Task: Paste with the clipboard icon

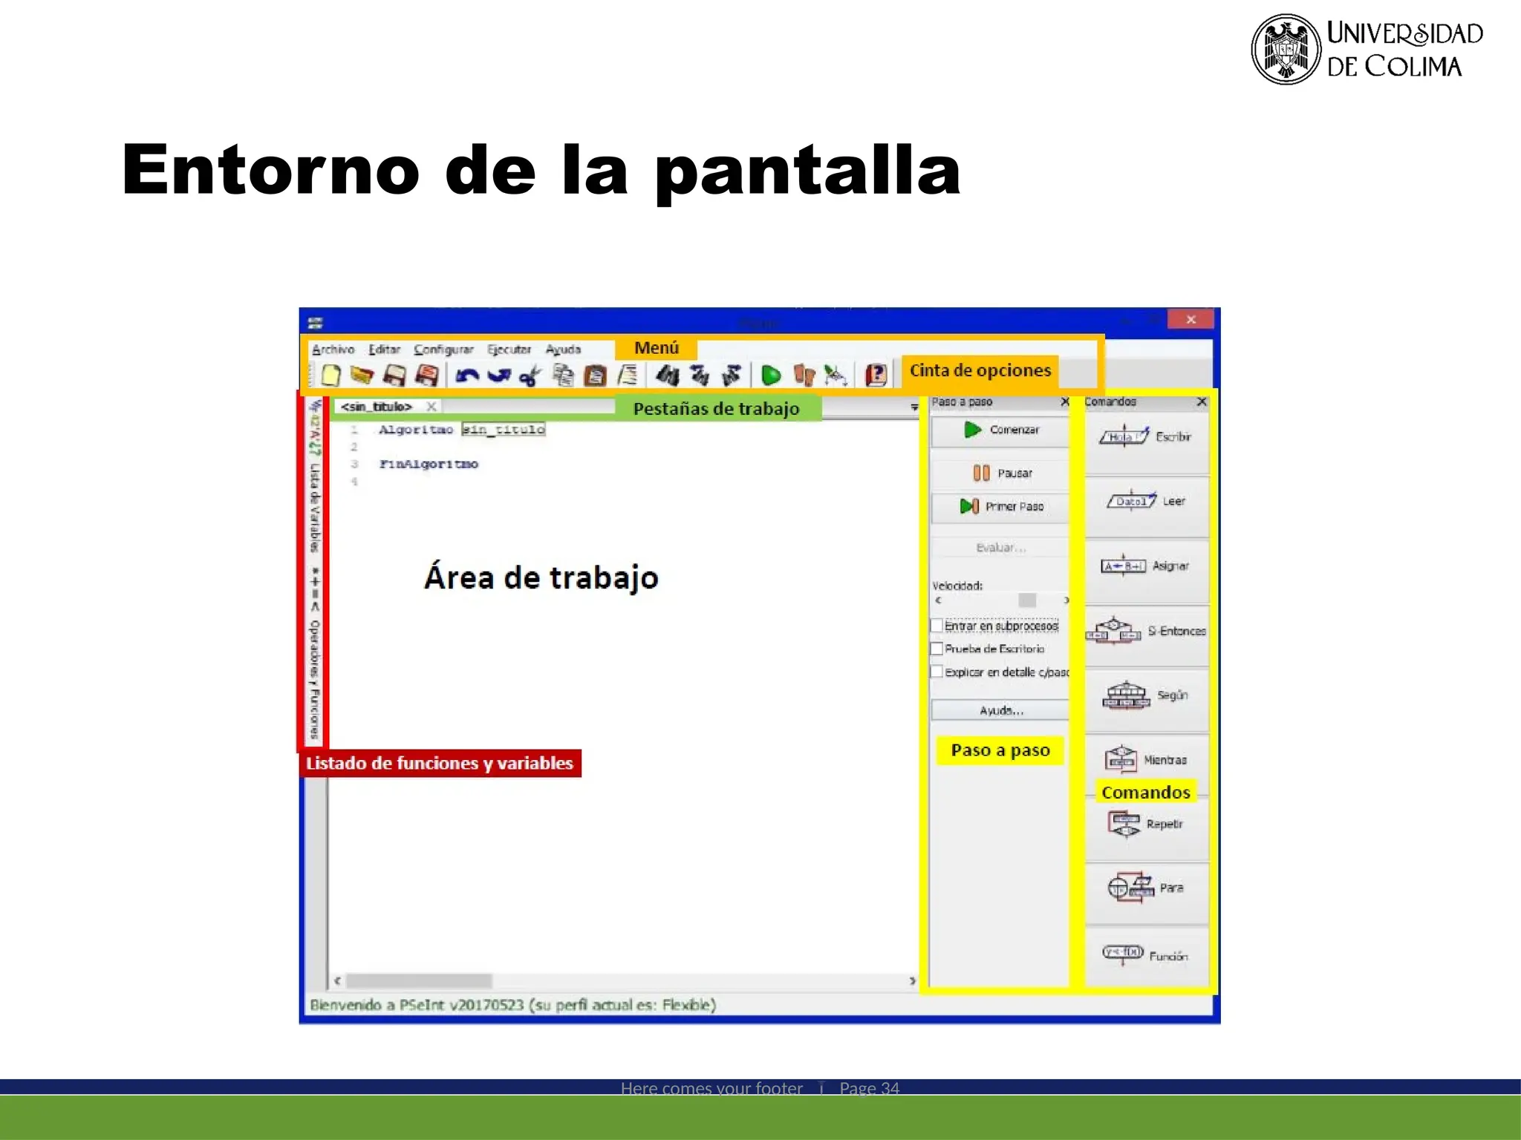Action: tap(595, 376)
